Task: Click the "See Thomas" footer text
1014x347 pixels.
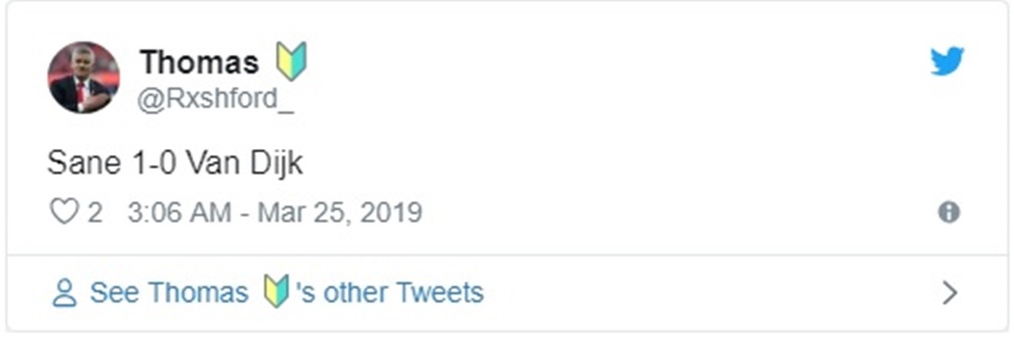Action: 169,293
